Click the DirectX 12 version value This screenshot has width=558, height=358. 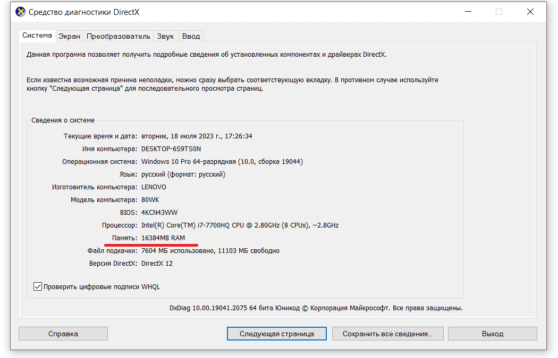click(157, 263)
